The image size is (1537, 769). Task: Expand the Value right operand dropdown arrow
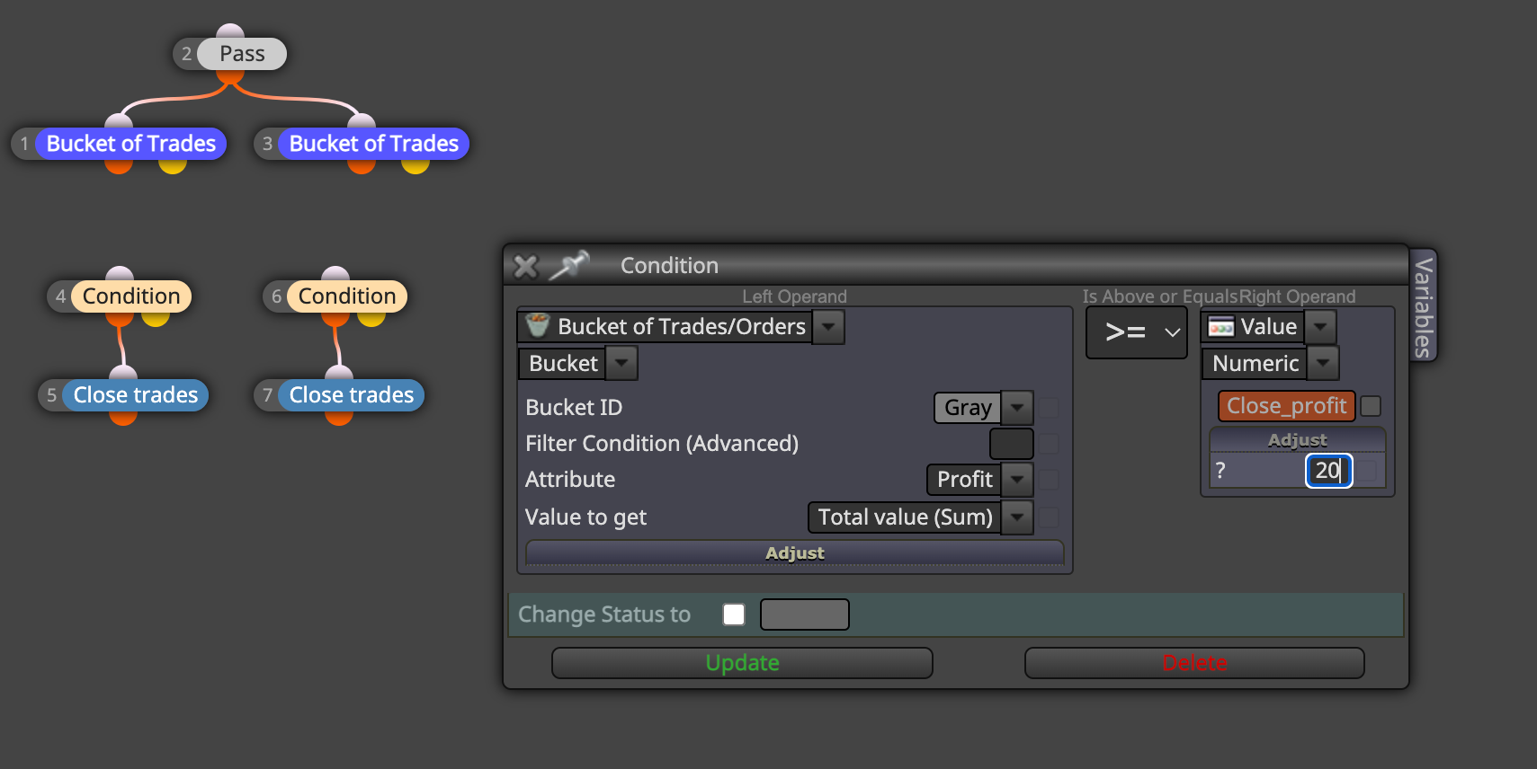pos(1320,327)
